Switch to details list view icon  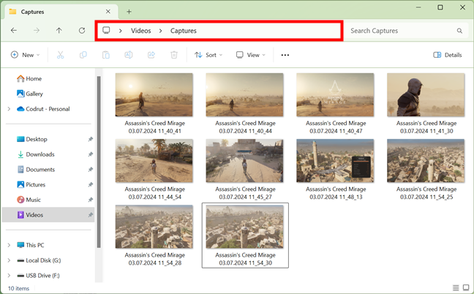coord(456,287)
